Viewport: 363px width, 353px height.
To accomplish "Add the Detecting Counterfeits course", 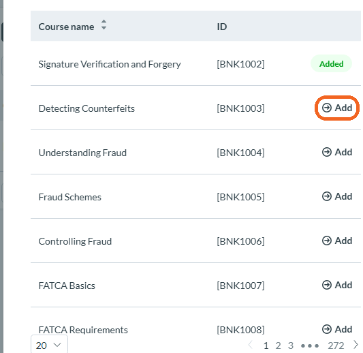I will click(x=337, y=108).
